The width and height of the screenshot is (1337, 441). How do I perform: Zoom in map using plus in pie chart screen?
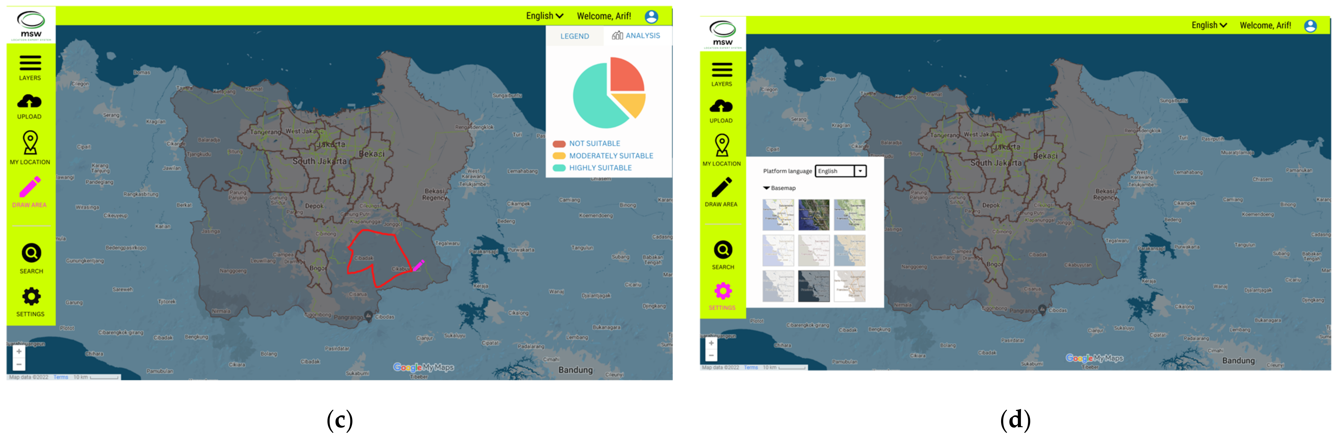pos(19,352)
